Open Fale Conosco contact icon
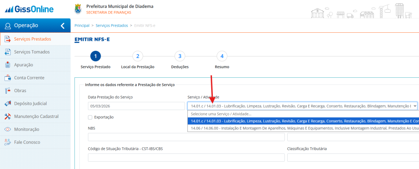Image resolution: width=419 pixels, height=169 pixels. click(7, 142)
